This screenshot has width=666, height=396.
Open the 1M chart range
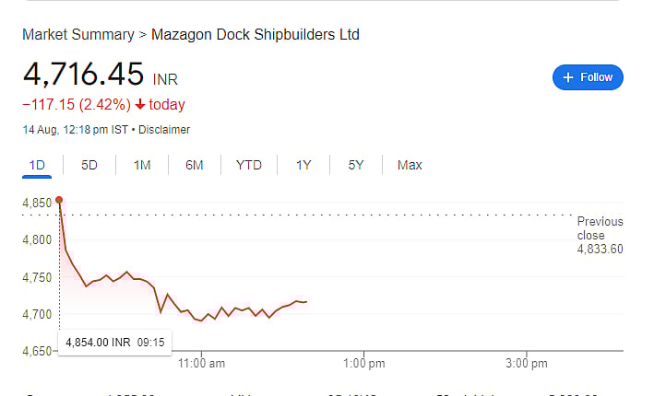click(x=142, y=165)
